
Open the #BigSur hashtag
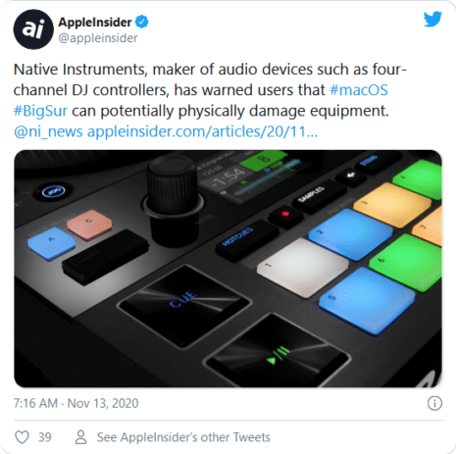40,111
